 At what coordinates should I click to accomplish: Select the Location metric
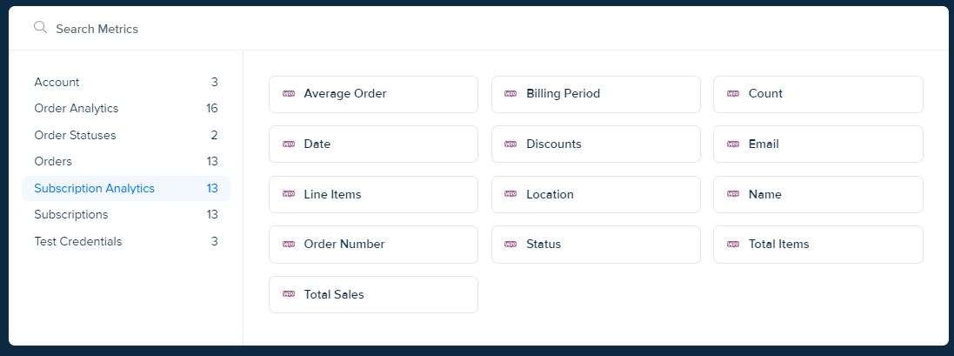[x=596, y=194]
